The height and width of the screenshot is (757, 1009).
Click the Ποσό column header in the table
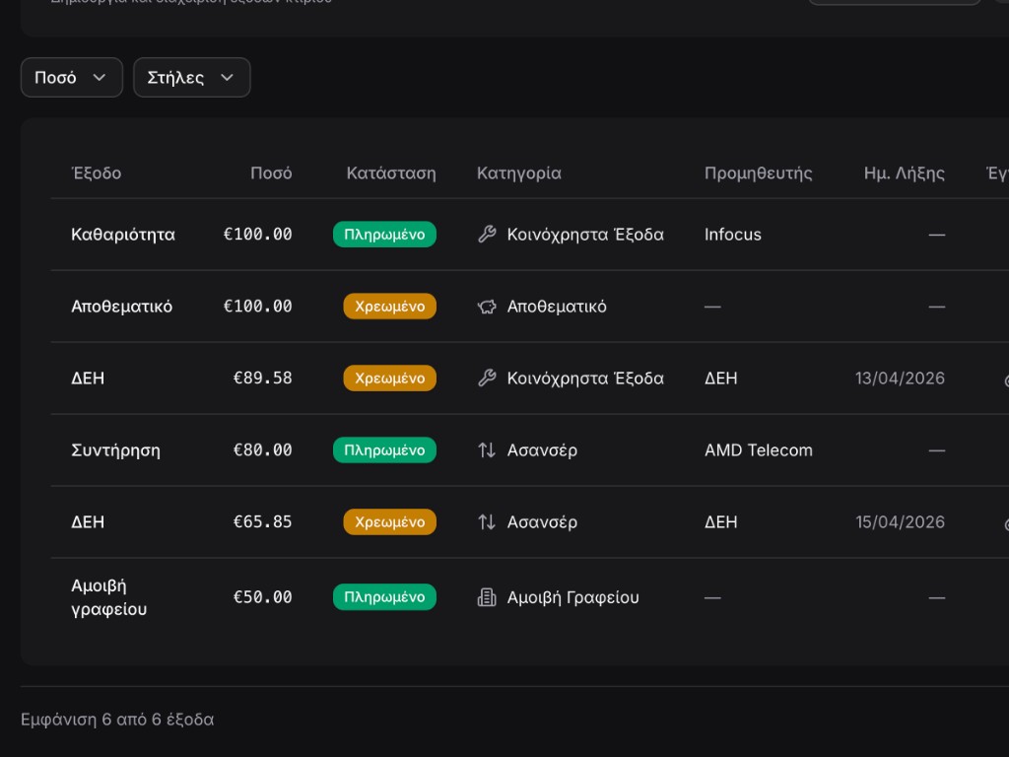coord(271,173)
